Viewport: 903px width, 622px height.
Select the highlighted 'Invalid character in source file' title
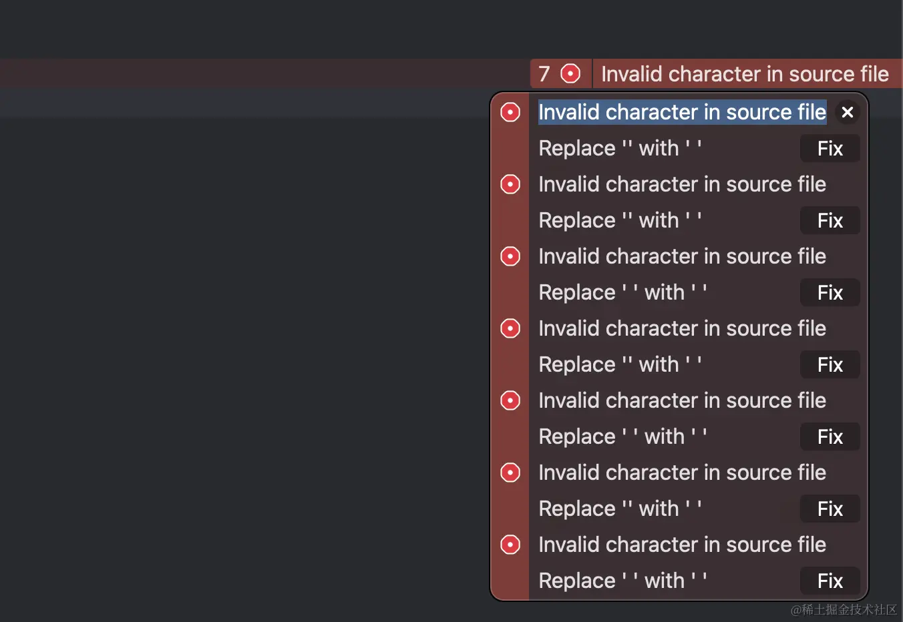682,112
